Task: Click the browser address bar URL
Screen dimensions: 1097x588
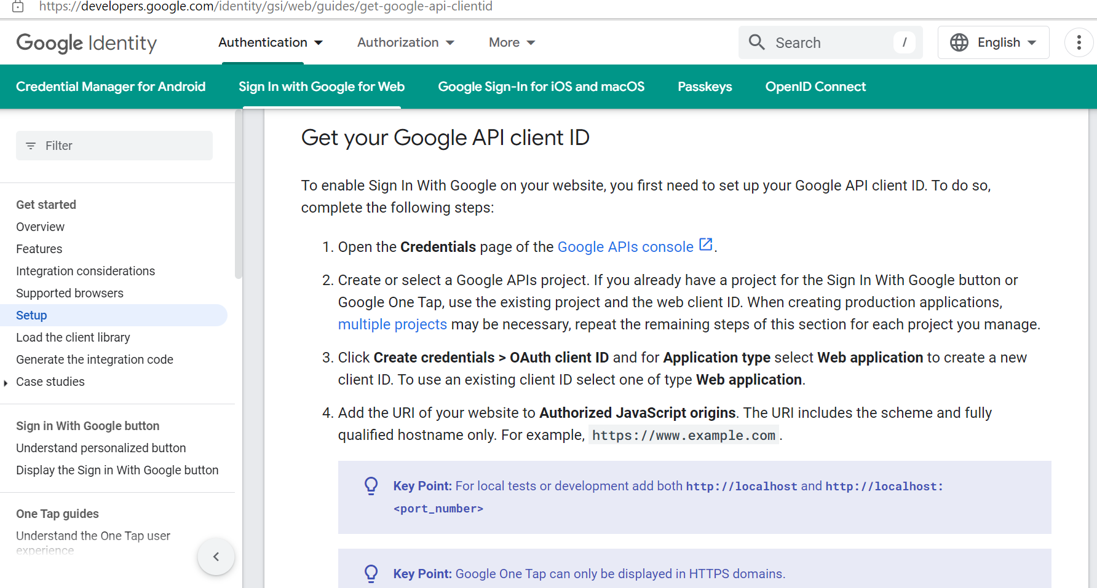Action: (266, 7)
